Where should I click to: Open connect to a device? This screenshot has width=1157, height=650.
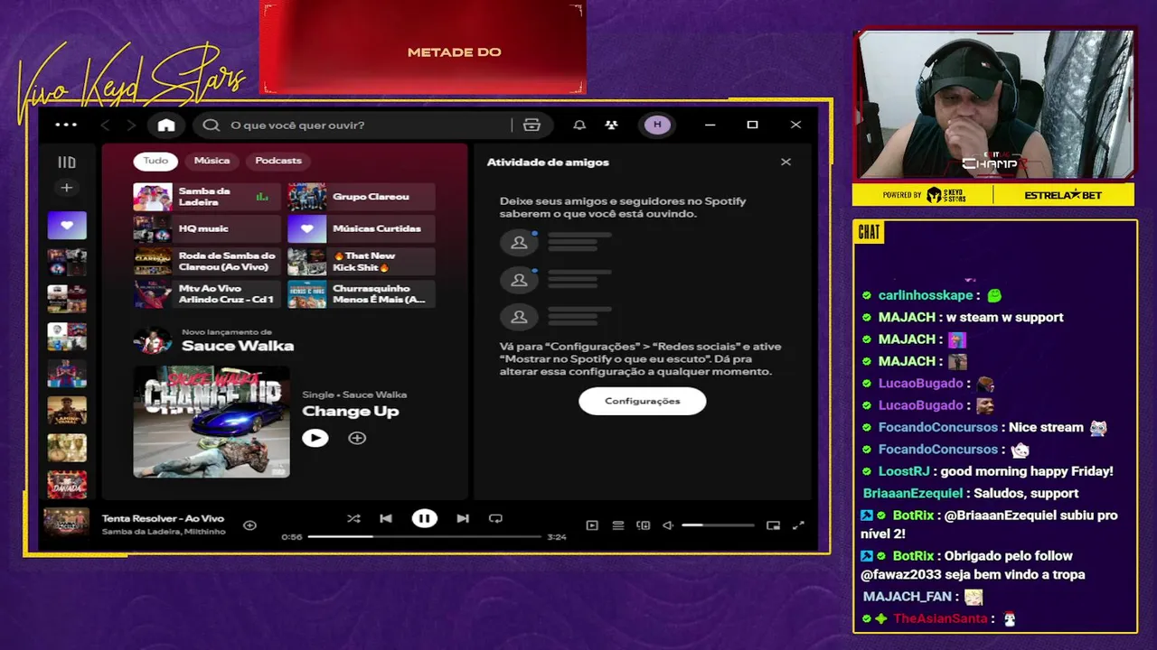(644, 525)
